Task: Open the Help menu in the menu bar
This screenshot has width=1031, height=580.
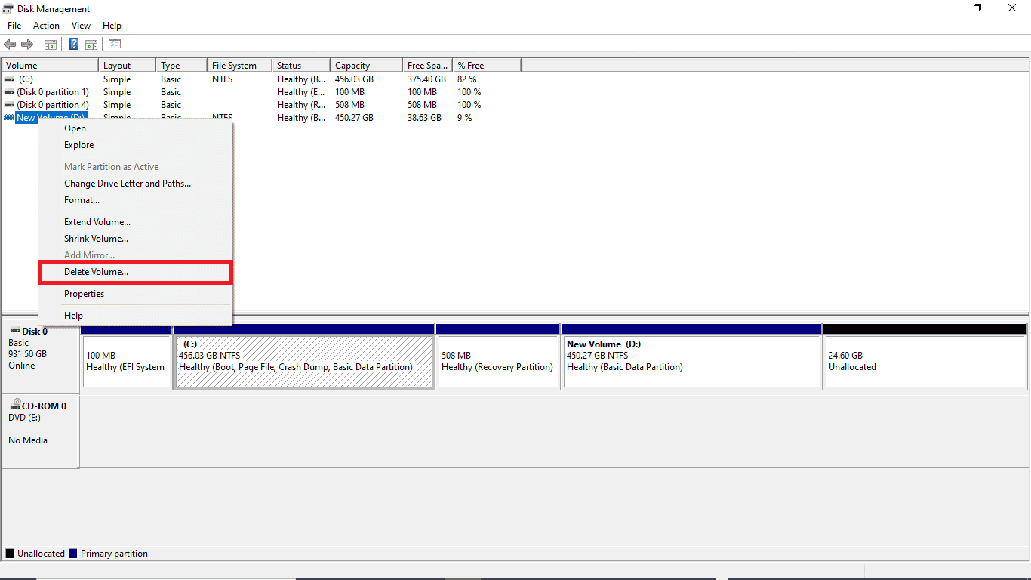Action: click(112, 26)
